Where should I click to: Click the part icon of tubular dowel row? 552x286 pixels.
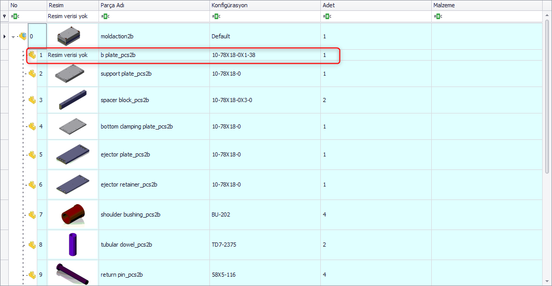32,245
